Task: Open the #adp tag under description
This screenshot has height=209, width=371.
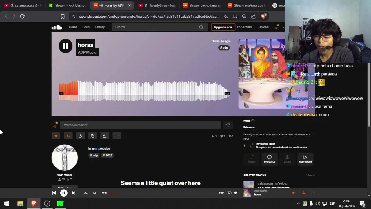Action: 94,155
